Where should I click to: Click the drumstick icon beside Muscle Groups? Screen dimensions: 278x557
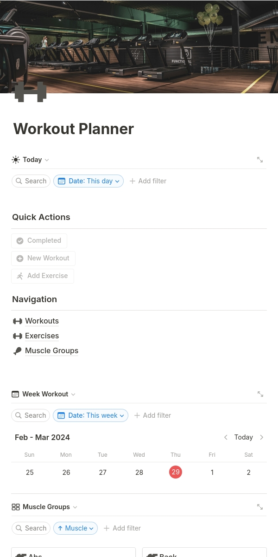point(18,351)
